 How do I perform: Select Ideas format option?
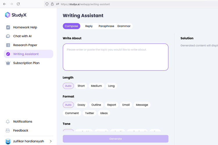pyautogui.click(x=104, y=113)
